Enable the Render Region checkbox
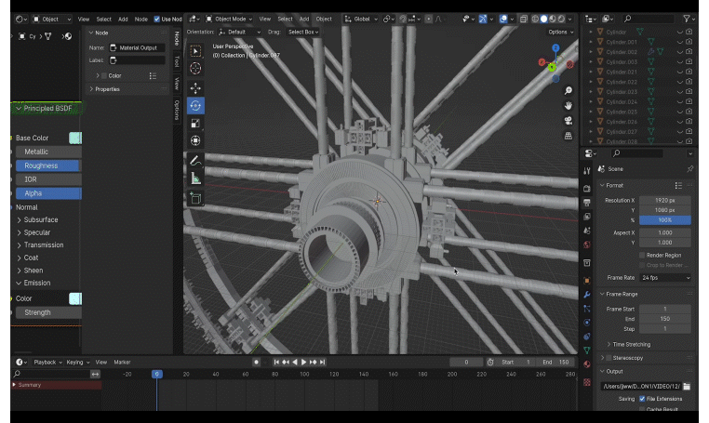This screenshot has height=423, width=709. (x=642, y=256)
